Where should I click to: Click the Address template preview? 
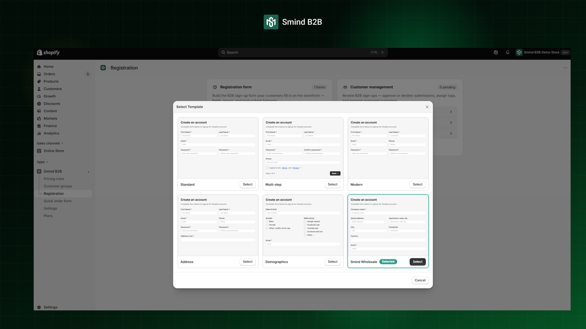(218, 226)
